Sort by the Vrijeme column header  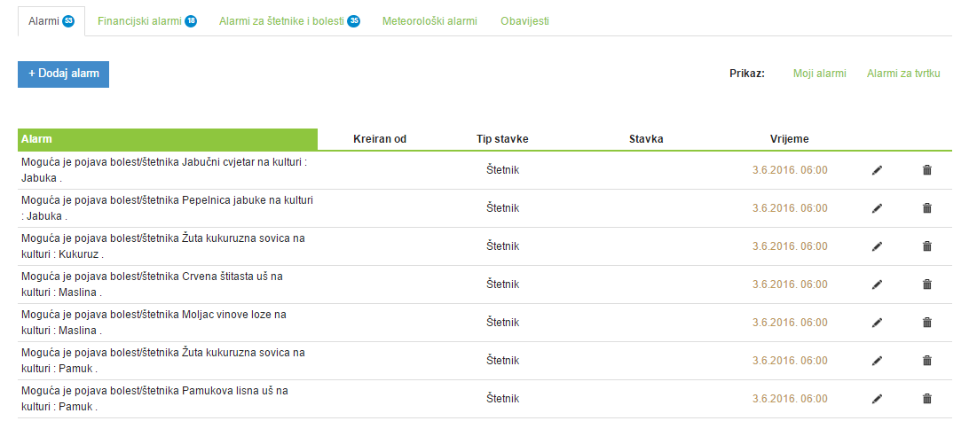[x=789, y=139]
